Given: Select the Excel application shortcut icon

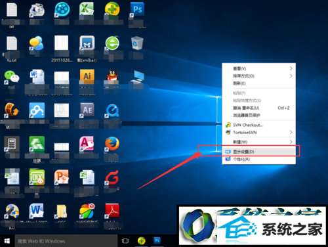Looking at the screenshot, I should pos(87,9).
